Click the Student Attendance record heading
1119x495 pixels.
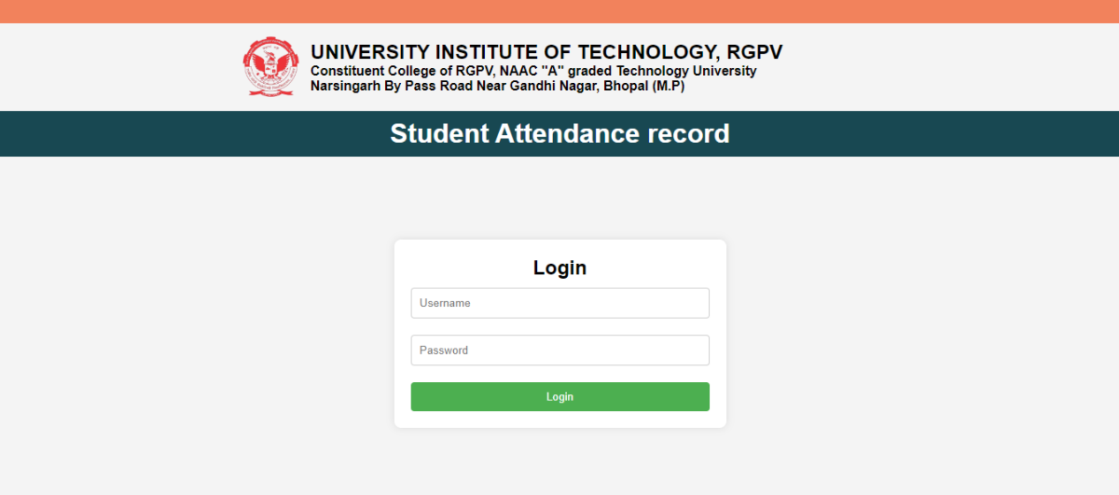[x=559, y=133]
